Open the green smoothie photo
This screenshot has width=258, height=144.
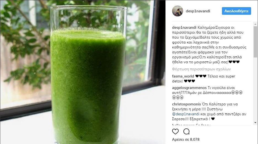(83, 72)
